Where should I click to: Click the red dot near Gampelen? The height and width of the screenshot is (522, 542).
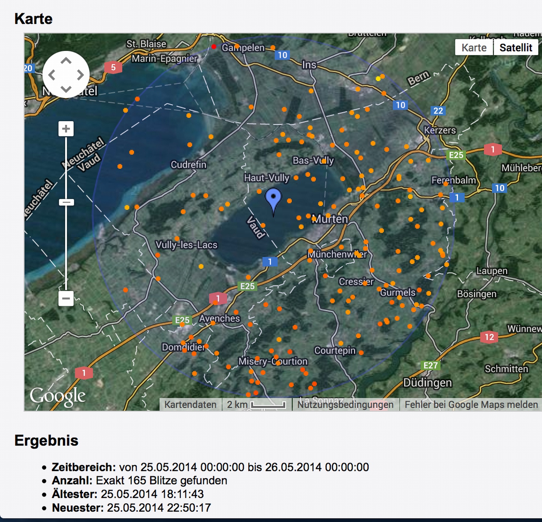[214, 47]
